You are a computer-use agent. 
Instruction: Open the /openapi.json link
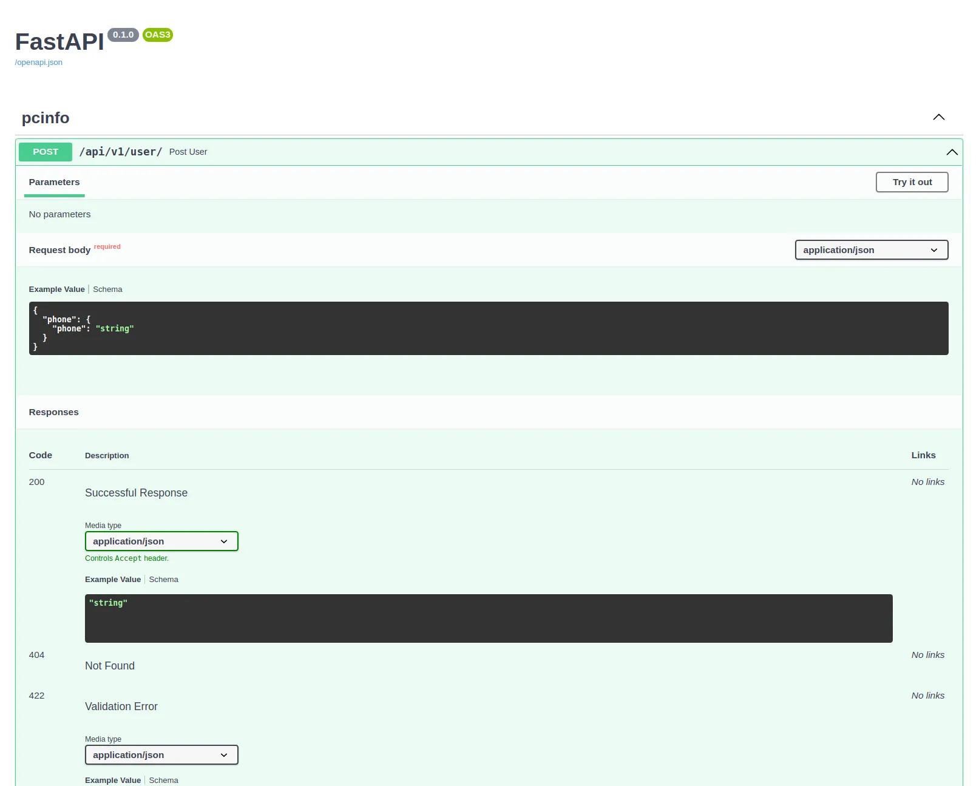pos(39,63)
